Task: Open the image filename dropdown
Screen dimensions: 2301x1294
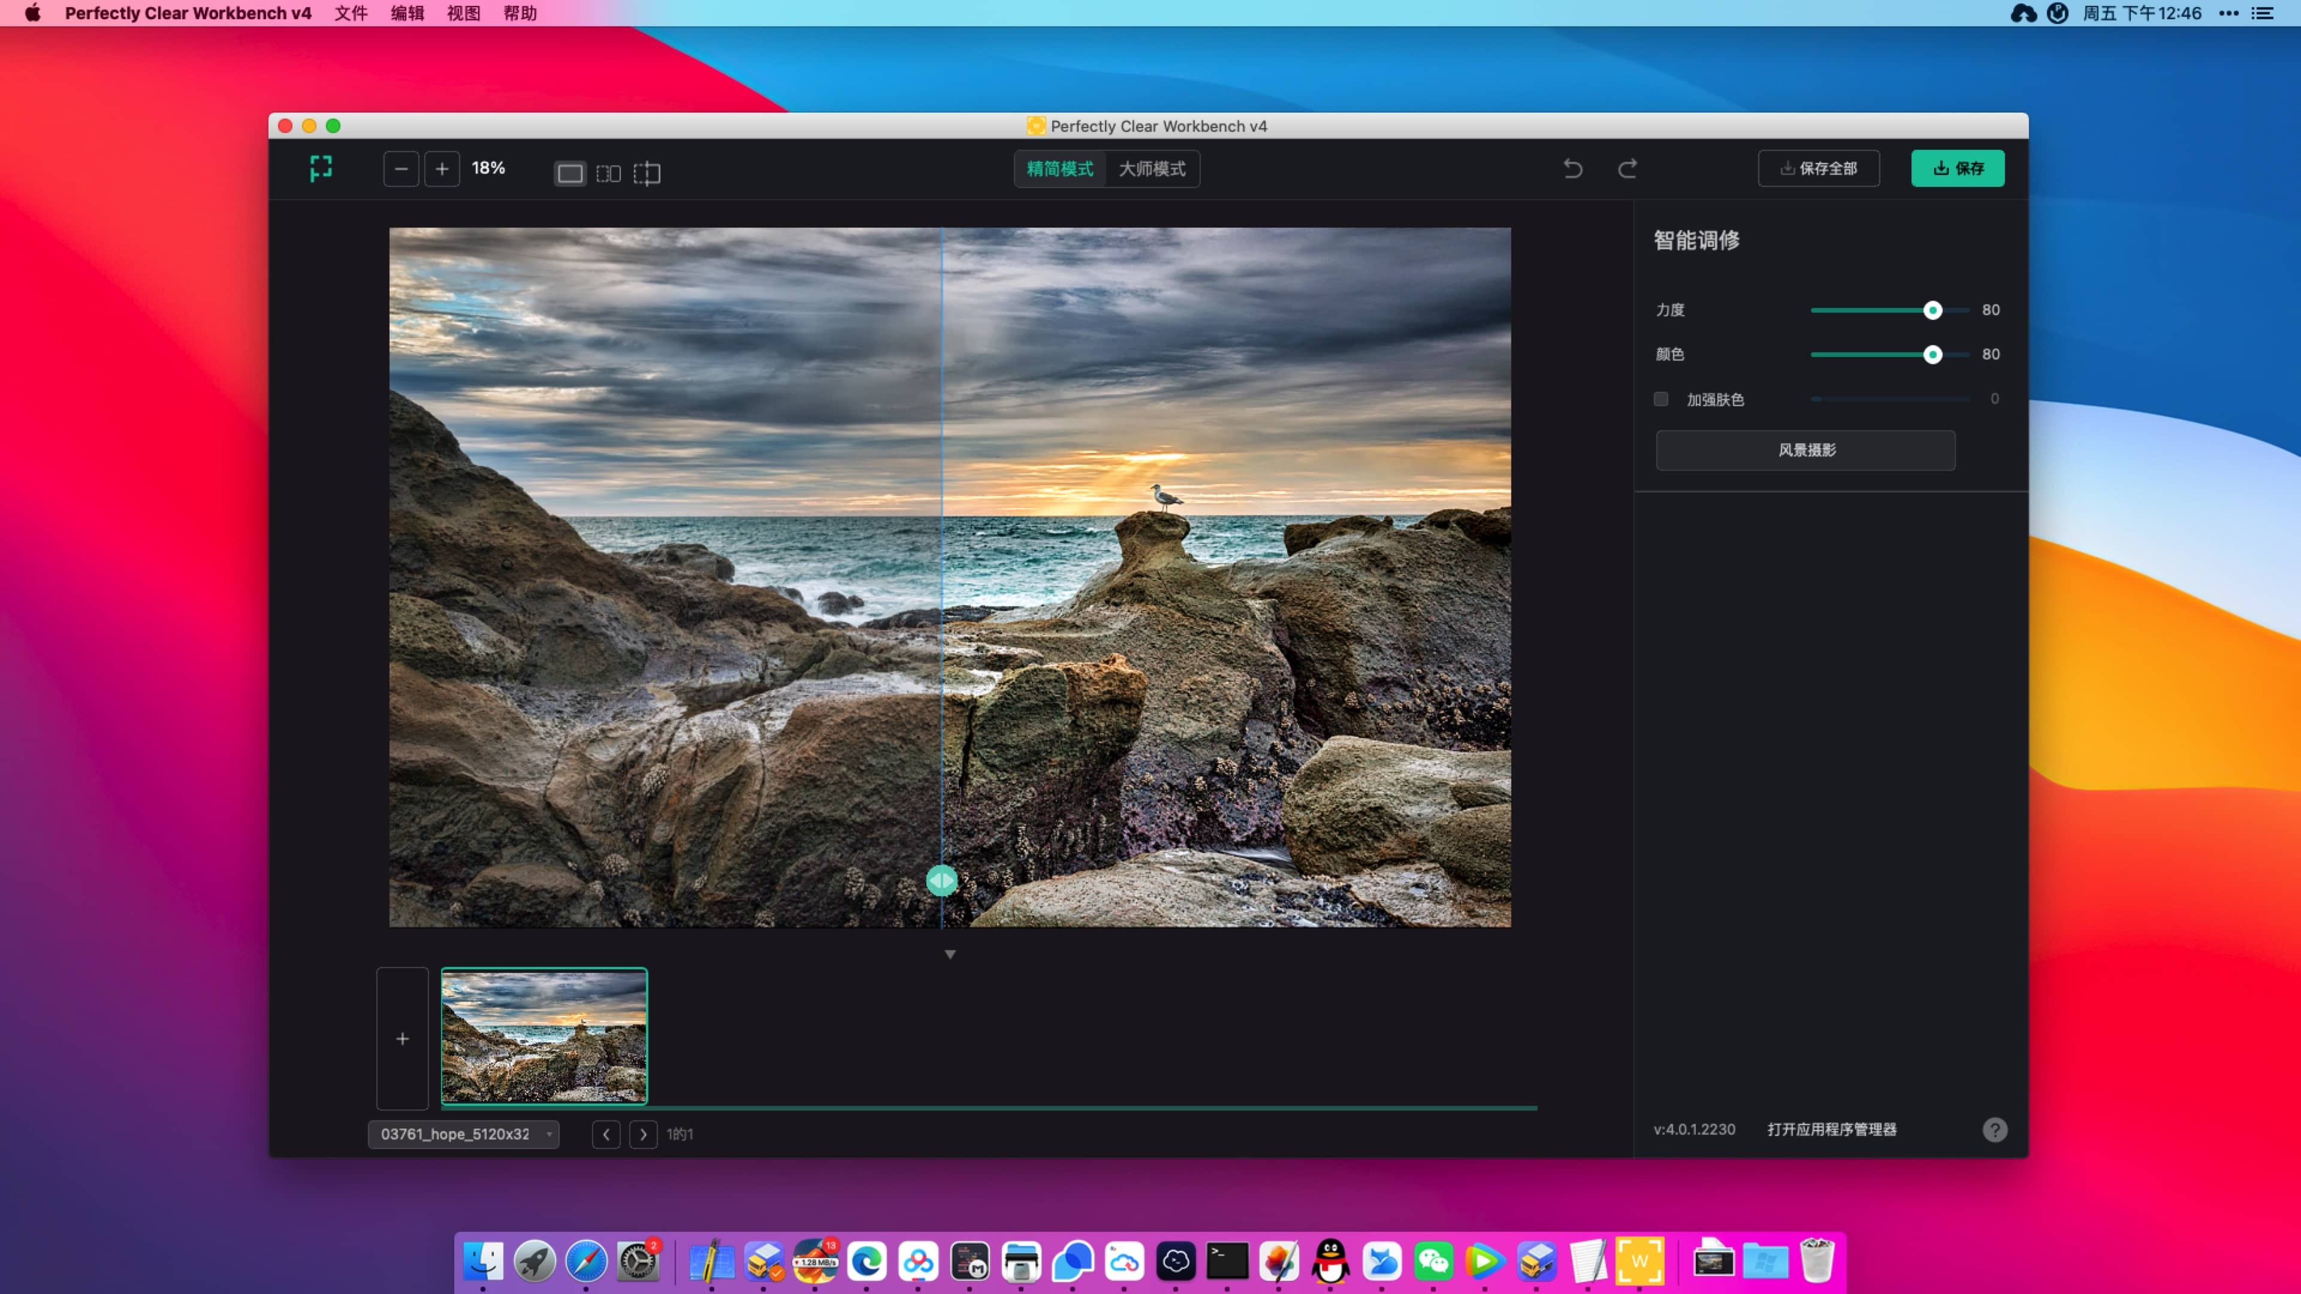Action: (x=464, y=1134)
